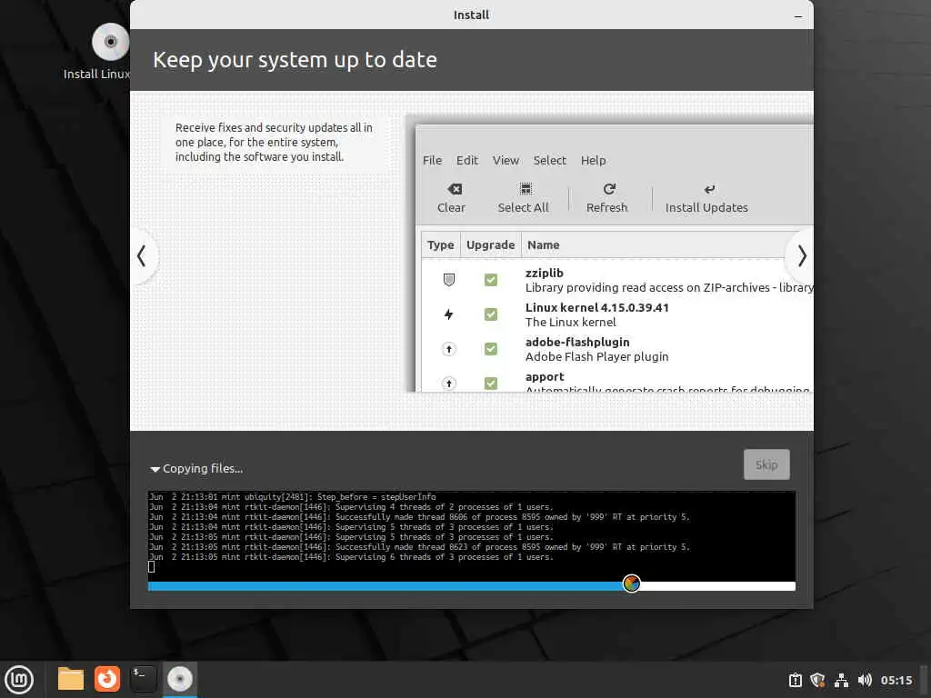
Task: Launch Firefox from the taskbar
Action: click(x=107, y=679)
